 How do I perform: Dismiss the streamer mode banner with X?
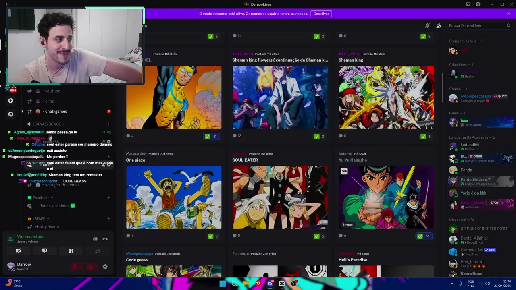(509, 14)
